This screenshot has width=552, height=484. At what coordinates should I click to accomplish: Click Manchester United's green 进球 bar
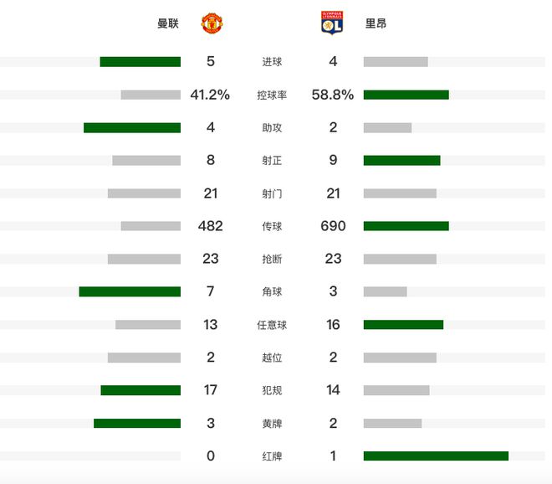tap(140, 62)
